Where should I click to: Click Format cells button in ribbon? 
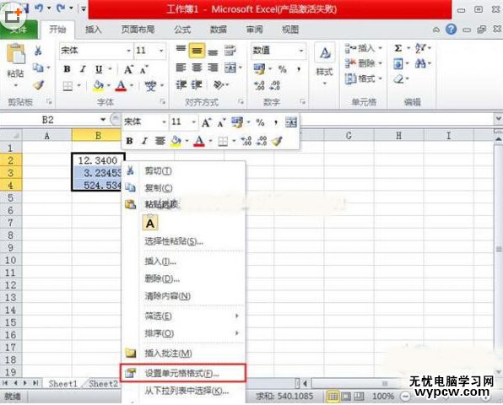tap(364, 78)
